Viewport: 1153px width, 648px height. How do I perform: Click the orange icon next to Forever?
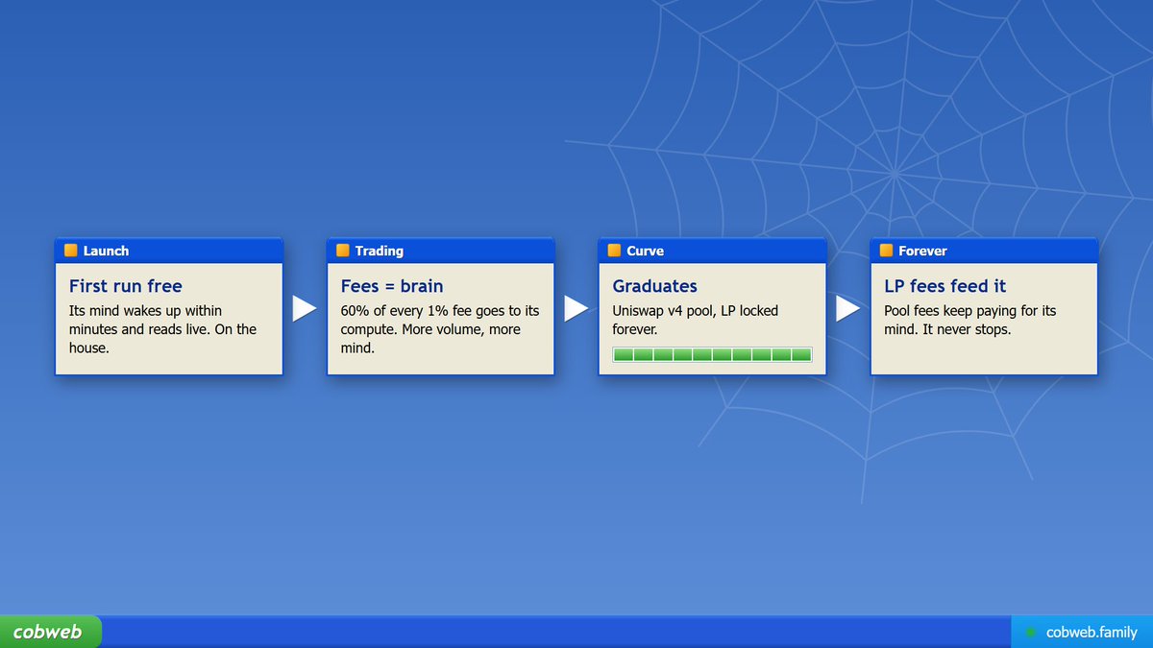[886, 251]
